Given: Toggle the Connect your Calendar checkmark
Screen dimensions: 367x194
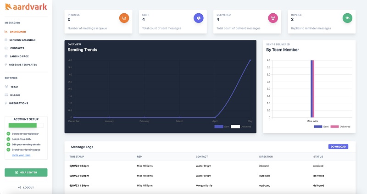Looking at the screenshot, I should click(x=8, y=134).
